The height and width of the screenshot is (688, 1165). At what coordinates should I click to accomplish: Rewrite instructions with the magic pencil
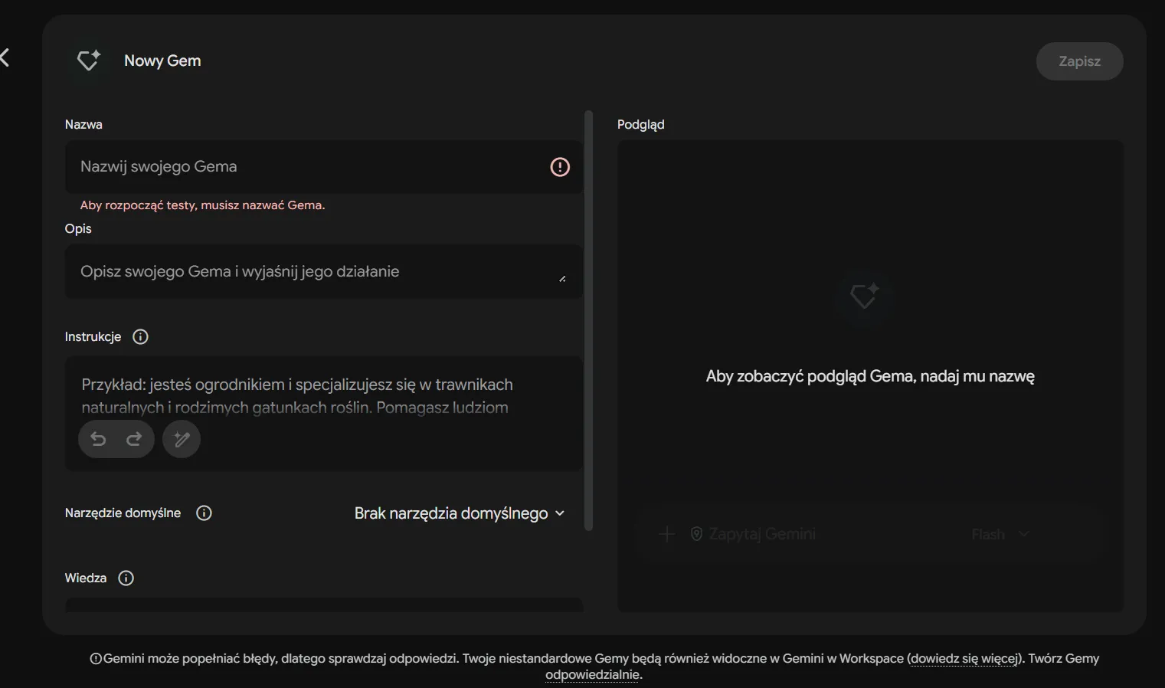(x=182, y=439)
